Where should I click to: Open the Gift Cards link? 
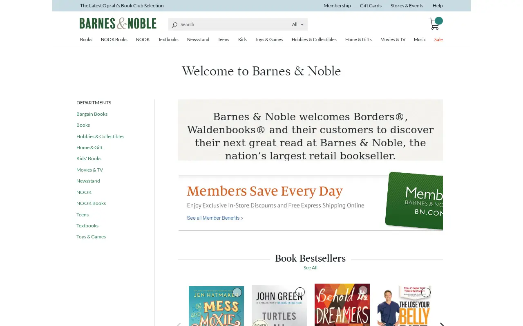(371, 6)
